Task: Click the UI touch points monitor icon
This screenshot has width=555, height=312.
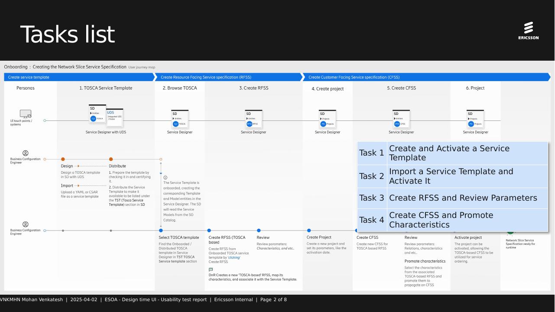Action: pos(26,114)
